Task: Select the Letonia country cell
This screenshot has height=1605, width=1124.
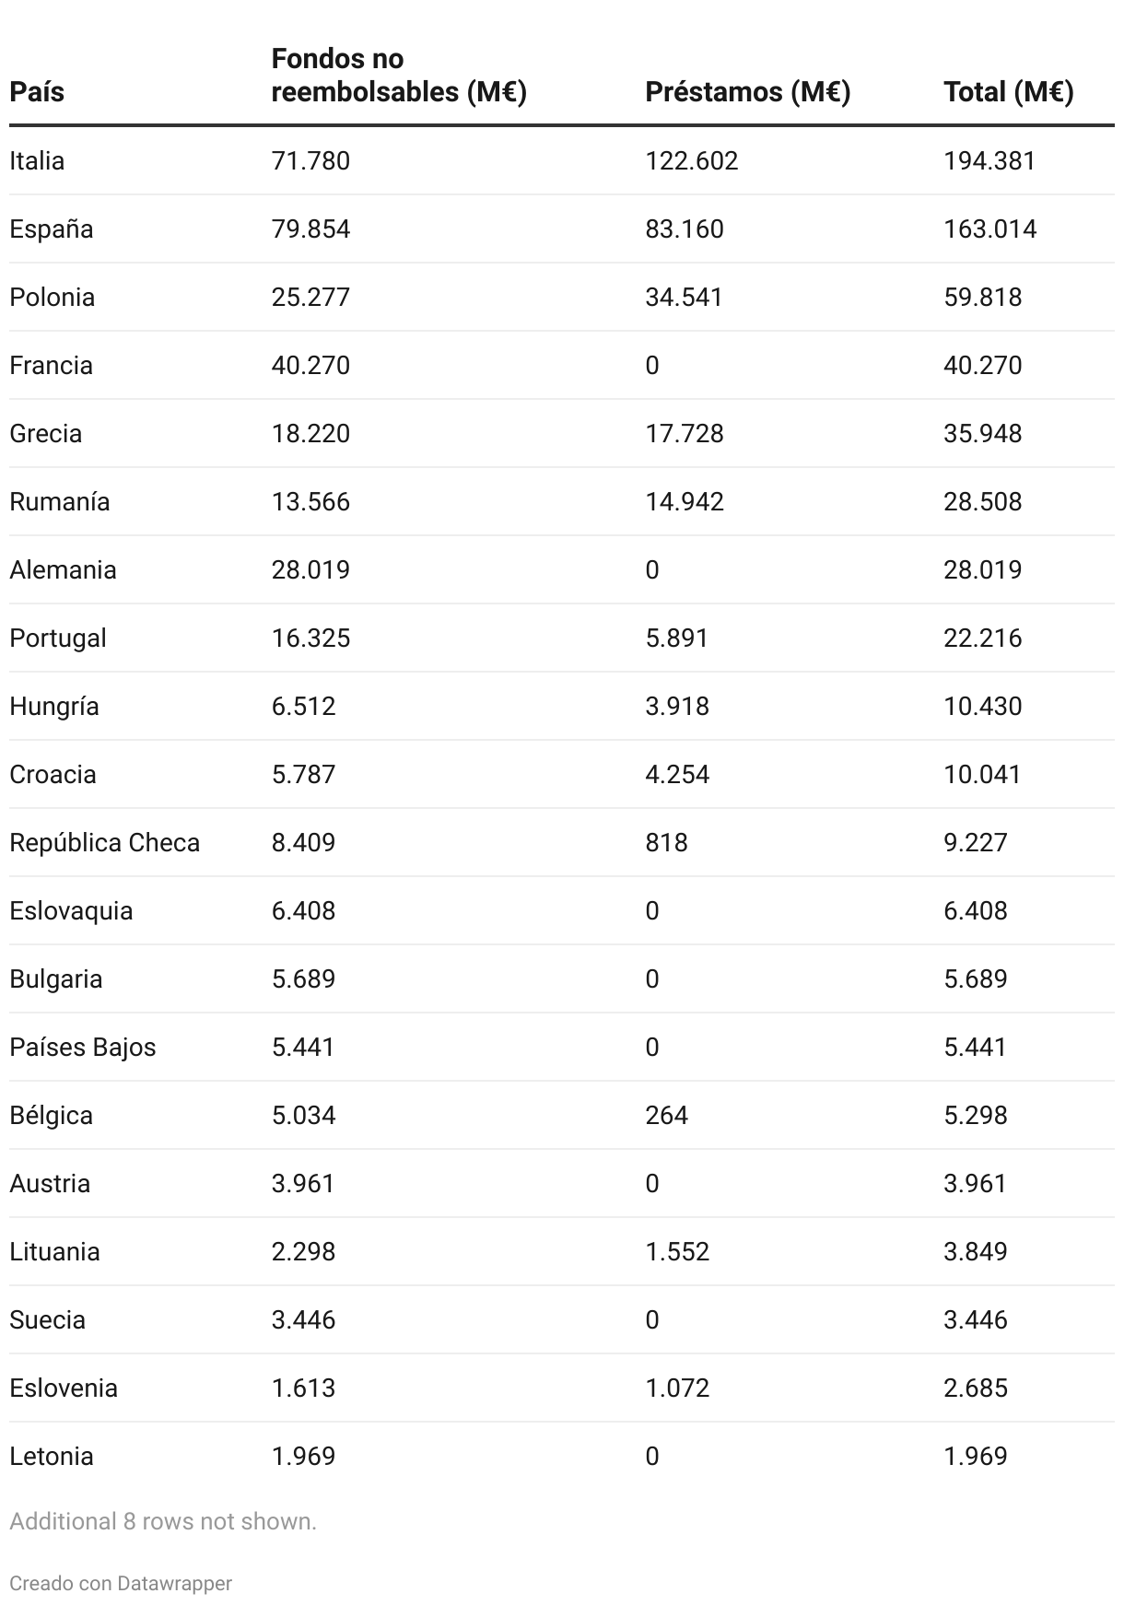Action: [x=52, y=1457]
